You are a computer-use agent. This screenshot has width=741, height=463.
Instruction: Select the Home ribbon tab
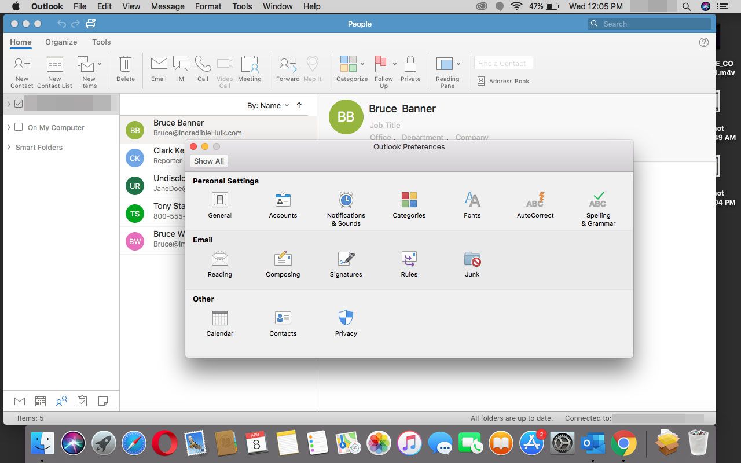click(21, 42)
